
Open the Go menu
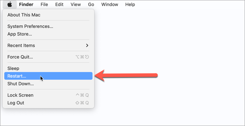click(91, 5)
